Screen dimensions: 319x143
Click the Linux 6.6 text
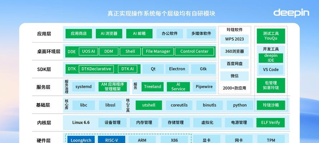[81, 123]
